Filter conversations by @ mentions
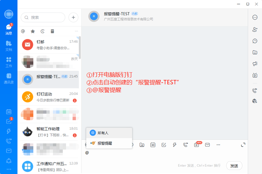This screenshot has height=174, width=262. [23, 31]
